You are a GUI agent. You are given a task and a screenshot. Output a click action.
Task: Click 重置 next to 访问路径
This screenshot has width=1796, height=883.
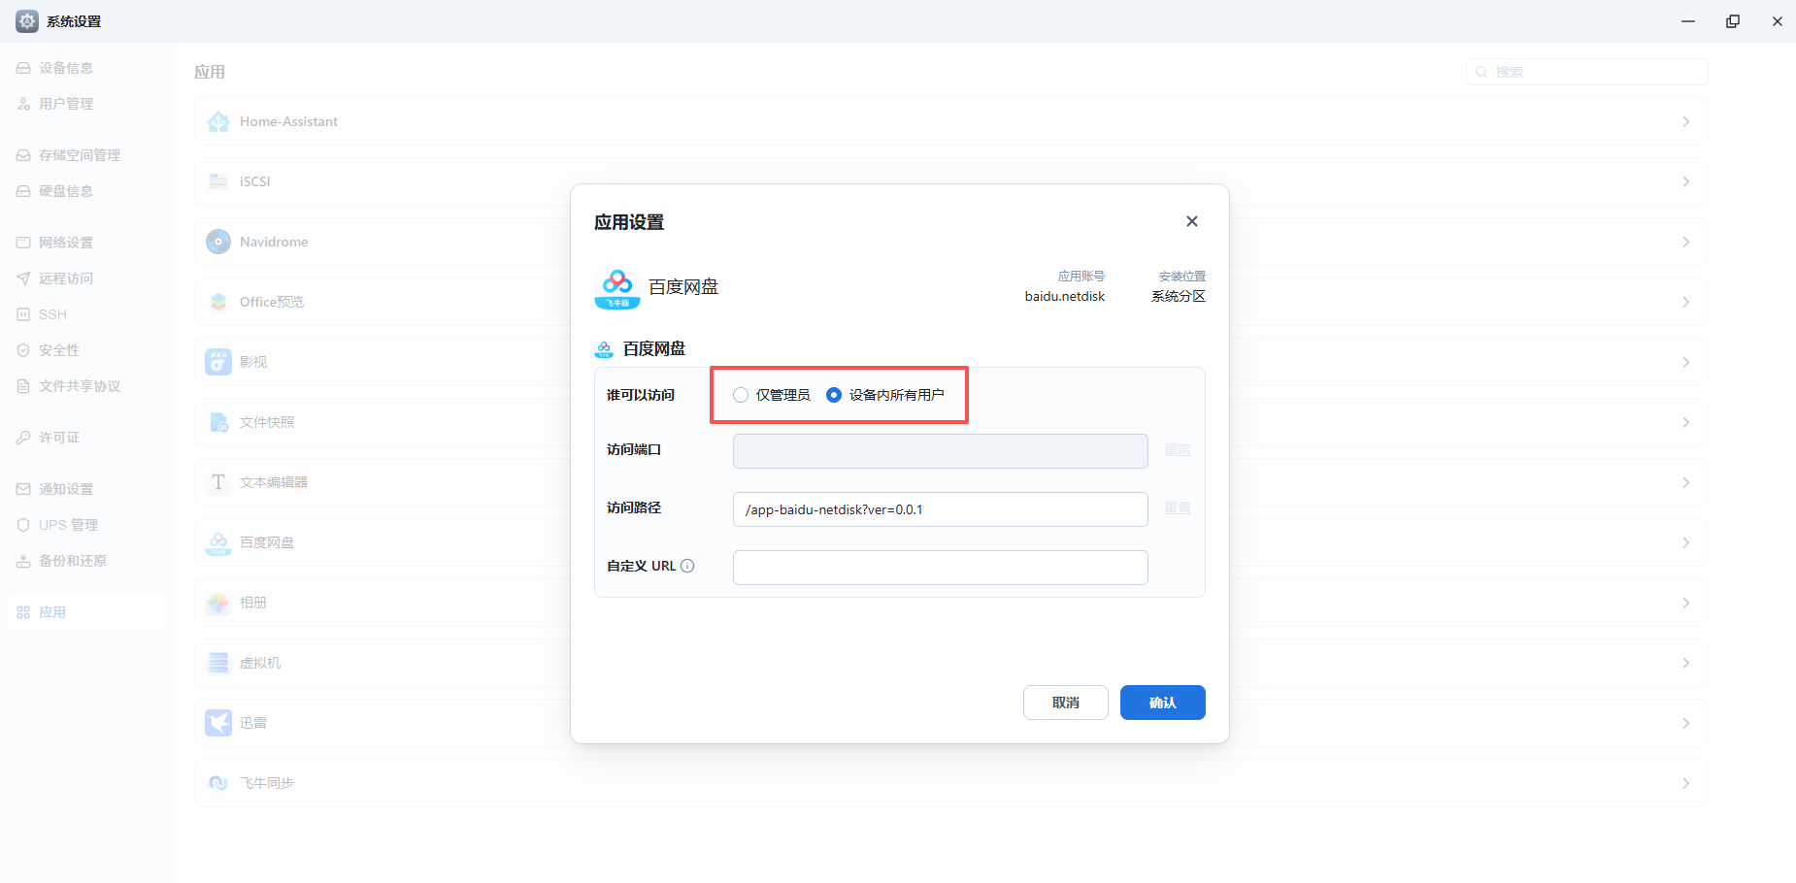pos(1178,508)
